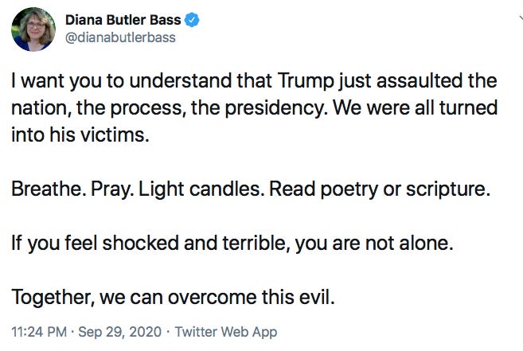Screen dimensions: 523x351
Task: Select the 'into his victims.' line
Action: click(x=80, y=135)
